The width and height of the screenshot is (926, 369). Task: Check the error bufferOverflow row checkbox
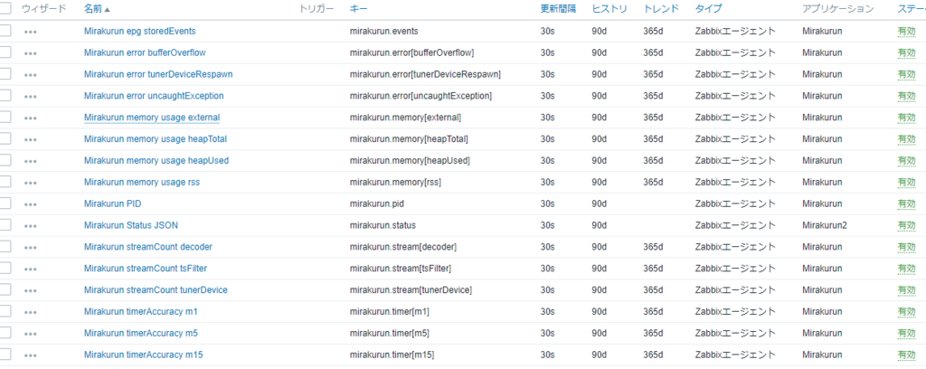[x=5, y=52]
